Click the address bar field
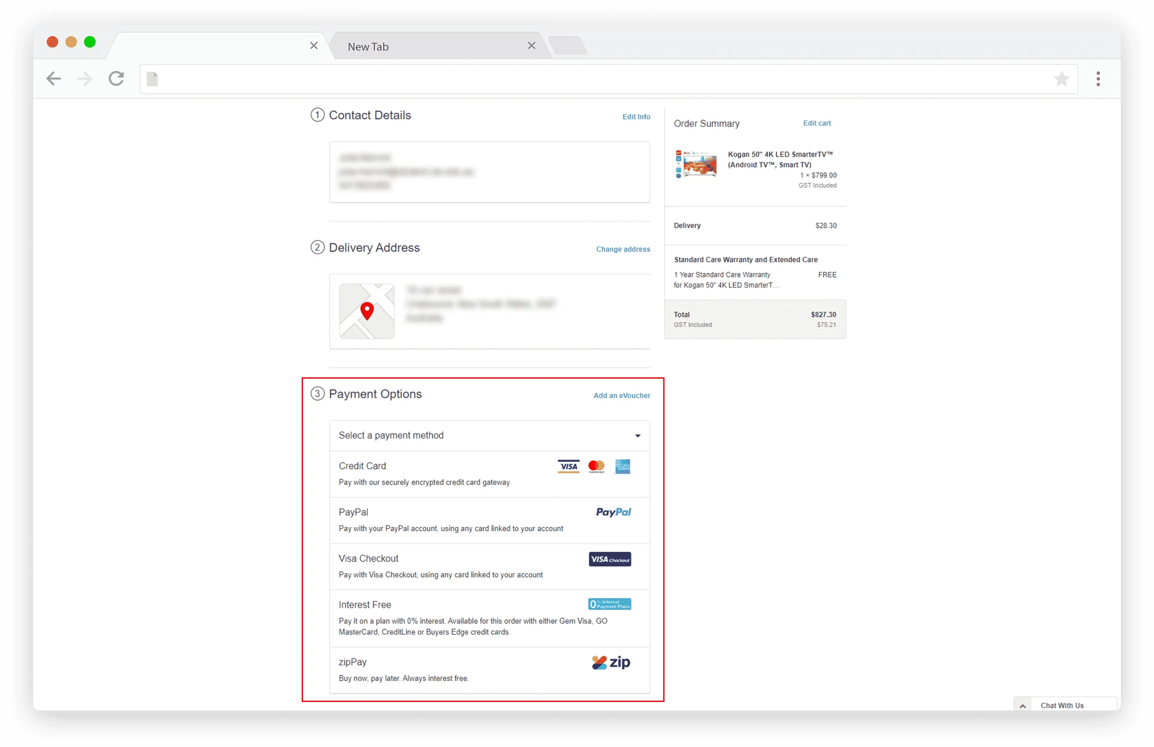Image resolution: width=1154 pixels, height=747 pixels. pos(608,79)
